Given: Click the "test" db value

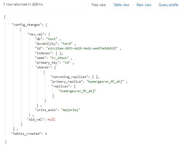Looking at the screenshot, I should pyautogui.click(x=51, y=39).
